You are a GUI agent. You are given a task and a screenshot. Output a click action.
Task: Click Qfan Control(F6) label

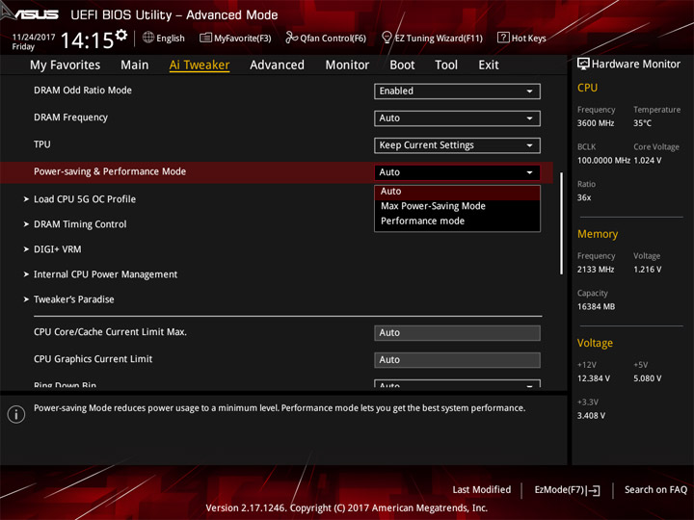click(333, 39)
